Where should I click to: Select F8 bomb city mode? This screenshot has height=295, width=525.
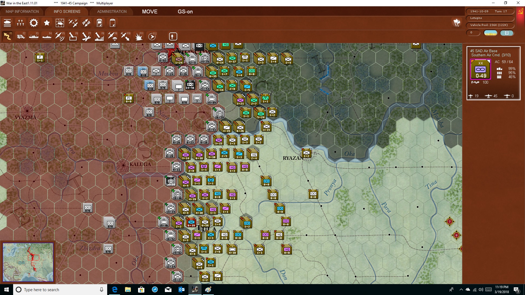pos(99,36)
